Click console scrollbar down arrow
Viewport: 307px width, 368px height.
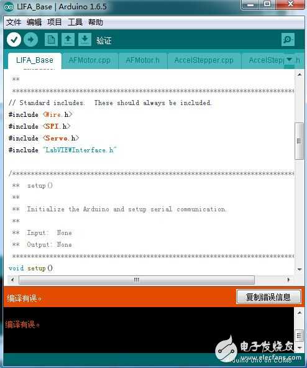coord(300,348)
